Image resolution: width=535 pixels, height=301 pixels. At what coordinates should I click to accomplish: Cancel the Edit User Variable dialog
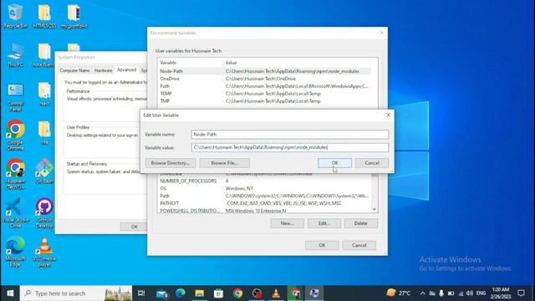[x=372, y=163]
